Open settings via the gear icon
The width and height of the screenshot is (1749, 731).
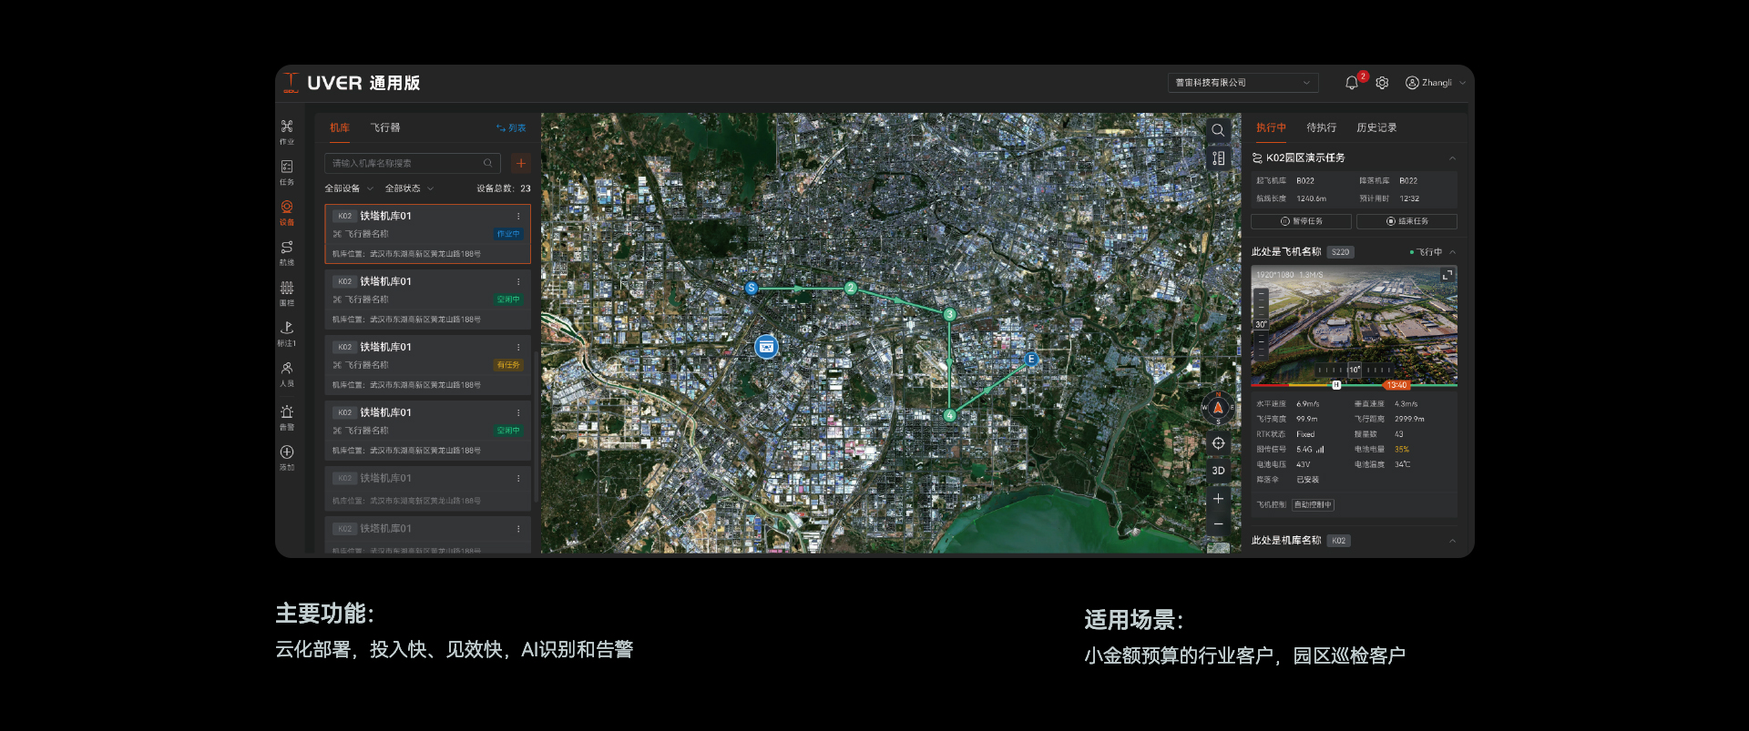coord(1382,83)
